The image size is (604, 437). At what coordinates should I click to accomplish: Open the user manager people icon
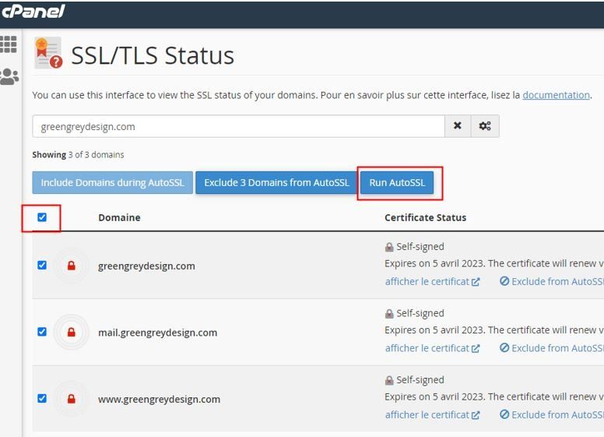pos(9,76)
